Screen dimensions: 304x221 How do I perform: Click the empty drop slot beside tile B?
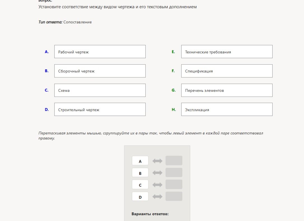tap(174, 172)
